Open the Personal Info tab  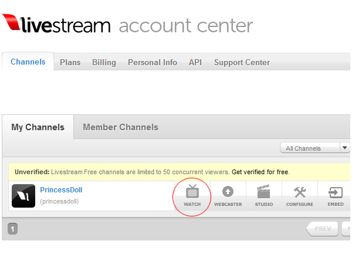153,62
